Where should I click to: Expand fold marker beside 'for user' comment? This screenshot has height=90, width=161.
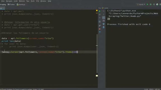click(x=1, y=44)
